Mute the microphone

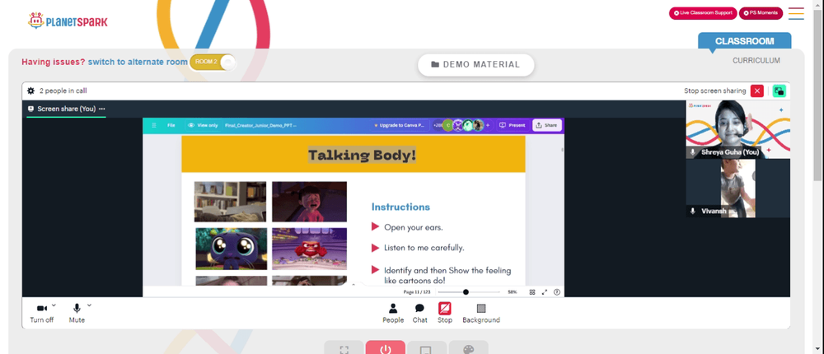coord(77,314)
